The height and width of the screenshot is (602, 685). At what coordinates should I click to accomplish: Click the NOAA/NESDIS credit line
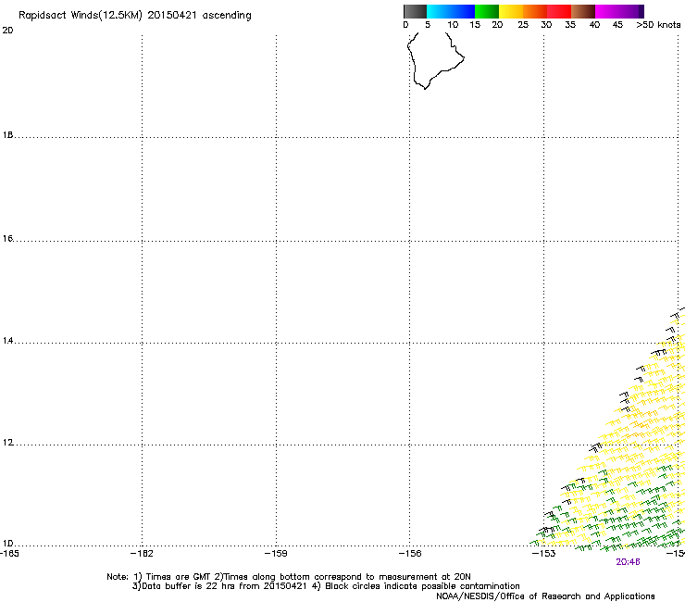pyautogui.click(x=545, y=596)
